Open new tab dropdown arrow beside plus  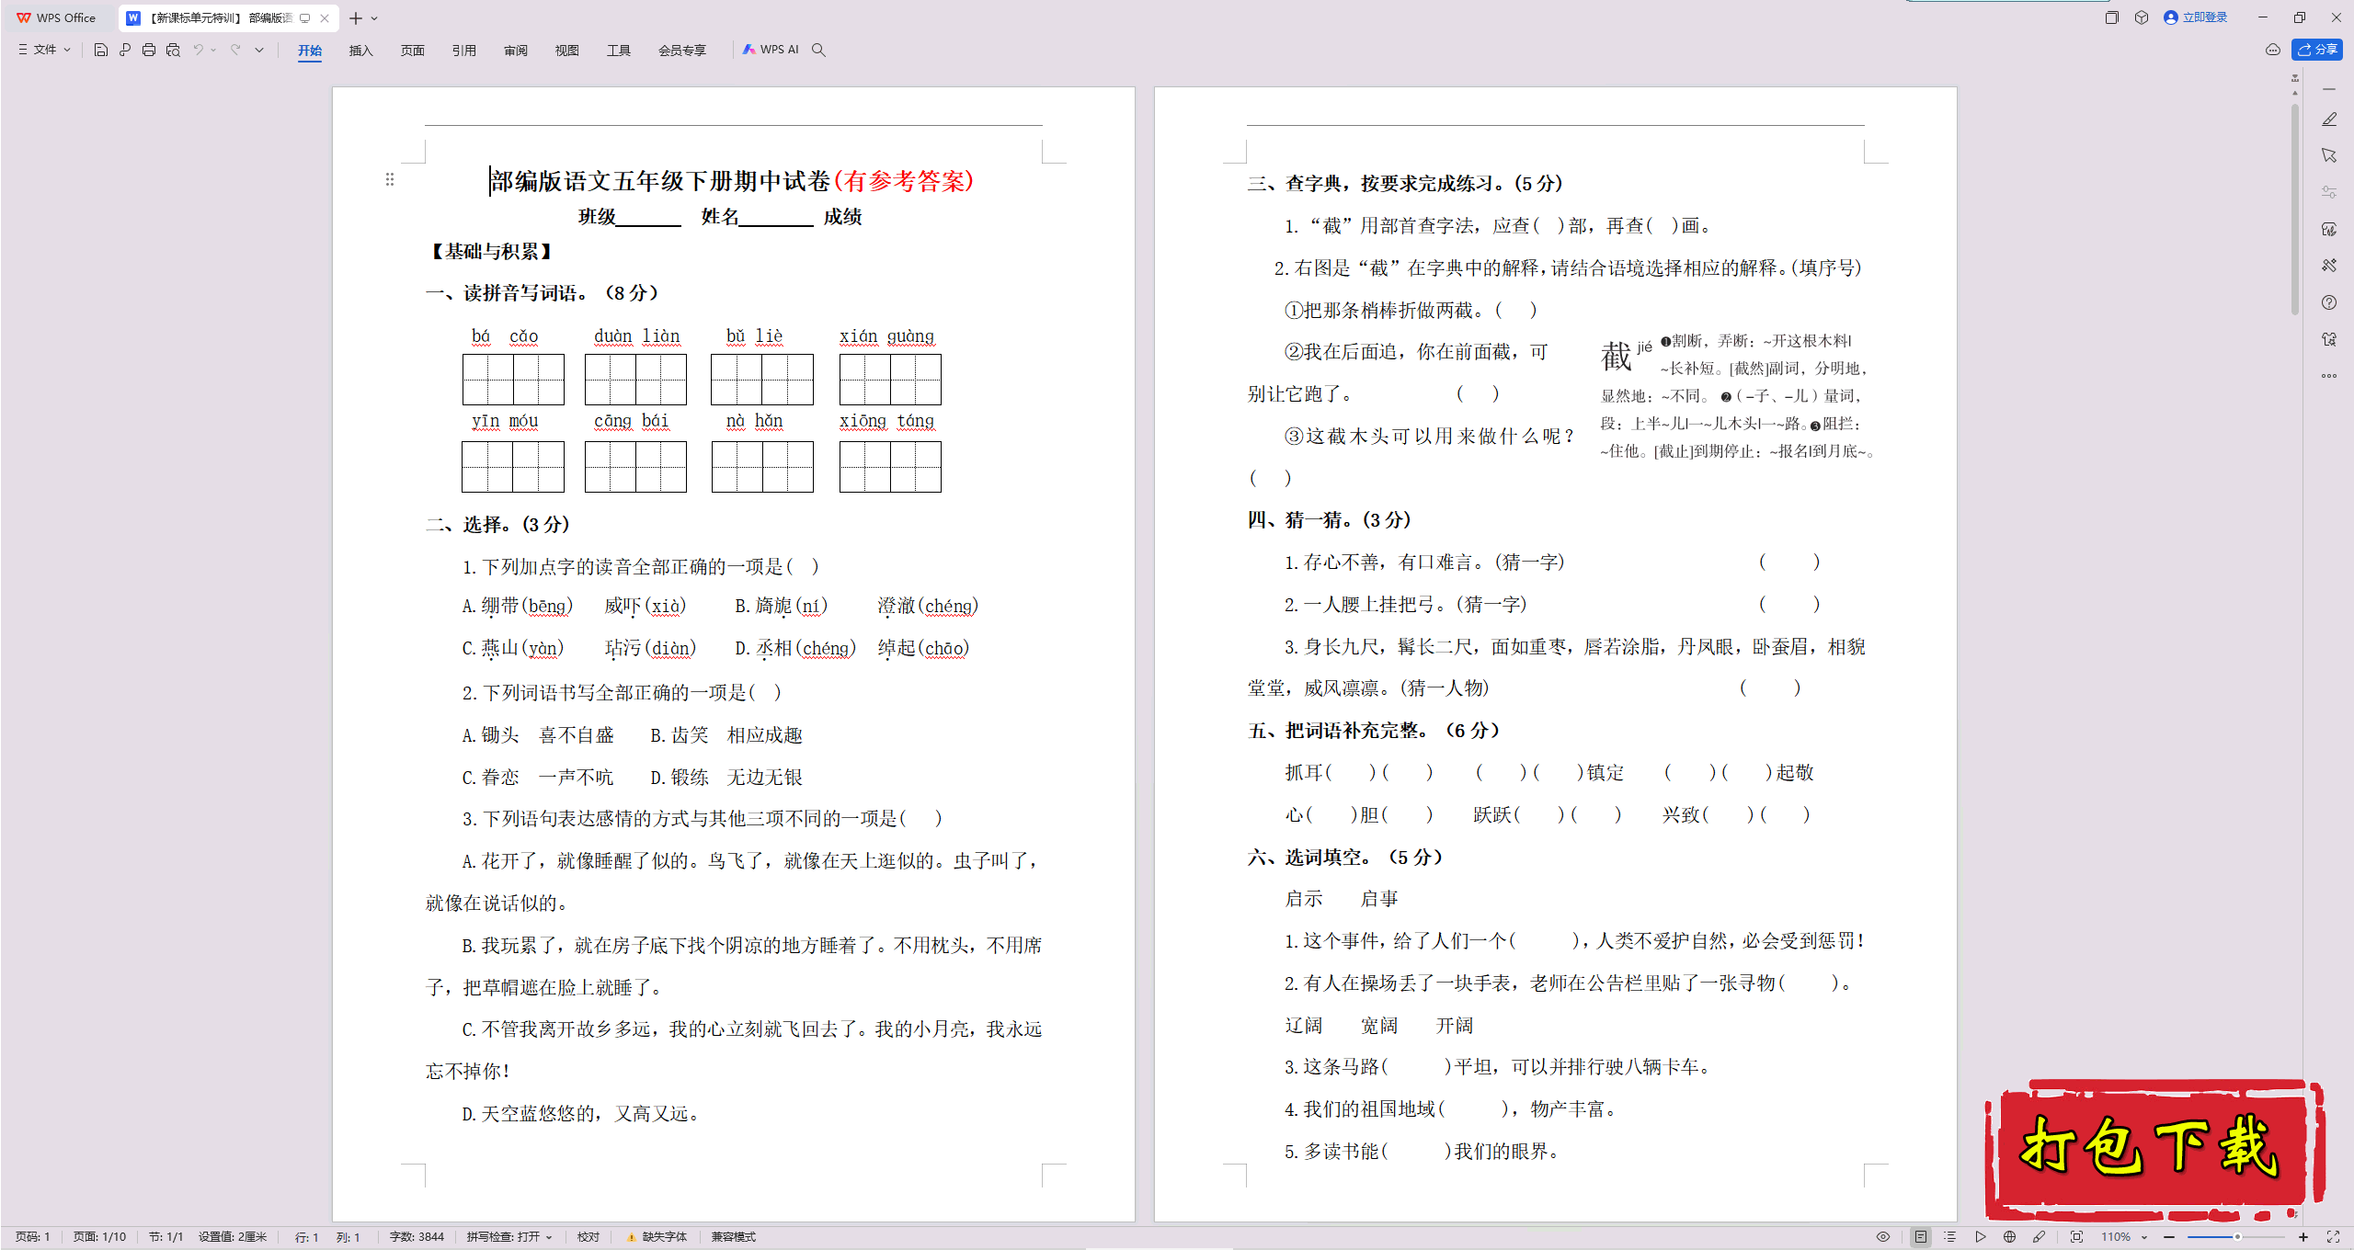coord(374,18)
